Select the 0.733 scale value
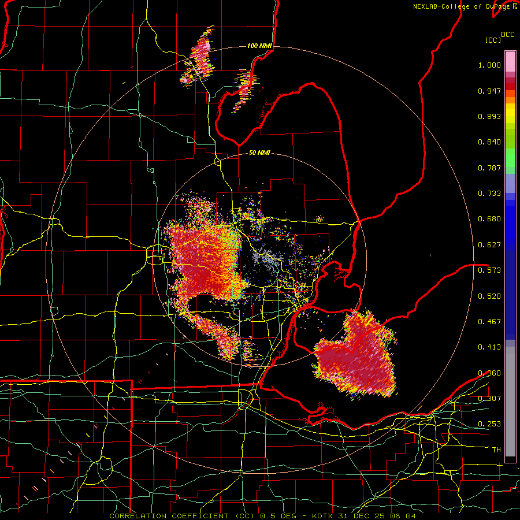Viewport: 520px width, 520px height. pos(489,194)
